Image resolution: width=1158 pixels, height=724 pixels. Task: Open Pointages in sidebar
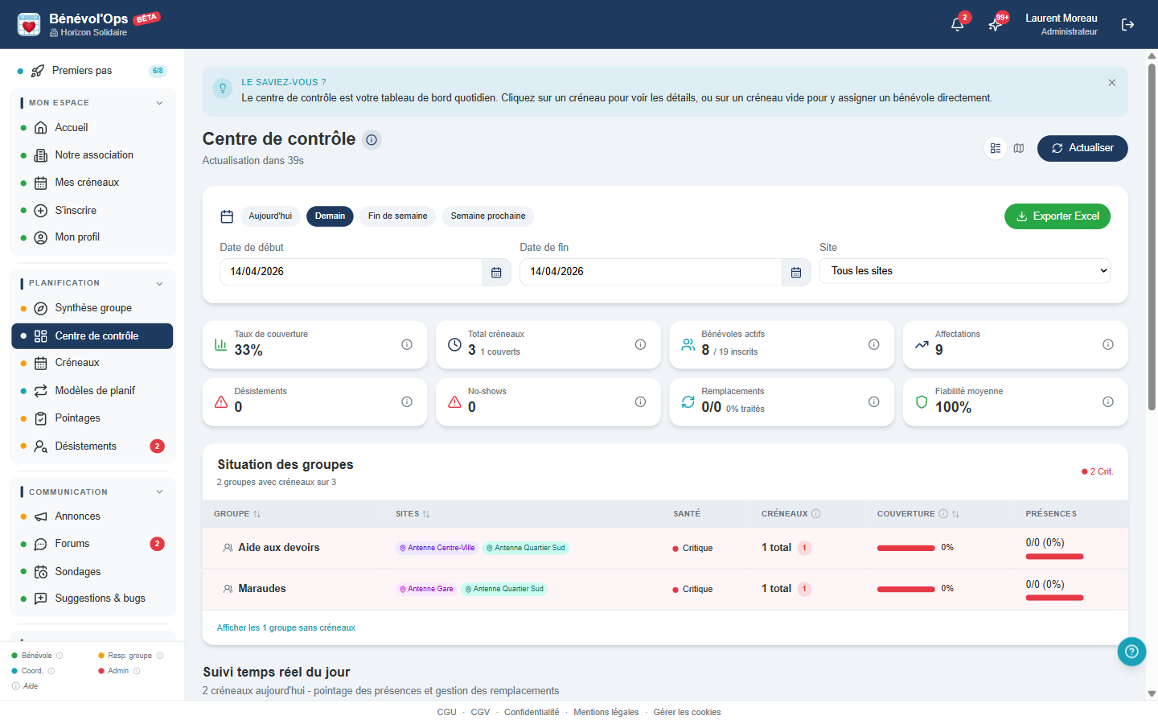pyautogui.click(x=92, y=418)
